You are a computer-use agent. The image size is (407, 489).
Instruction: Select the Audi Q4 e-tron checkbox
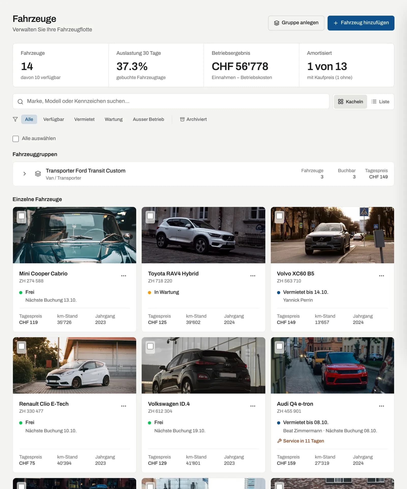pyautogui.click(x=280, y=346)
